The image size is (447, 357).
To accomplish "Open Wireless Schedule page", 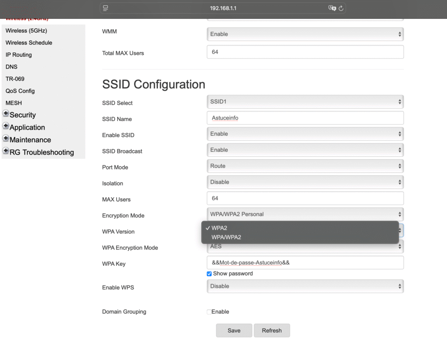I will tap(29, 43).
